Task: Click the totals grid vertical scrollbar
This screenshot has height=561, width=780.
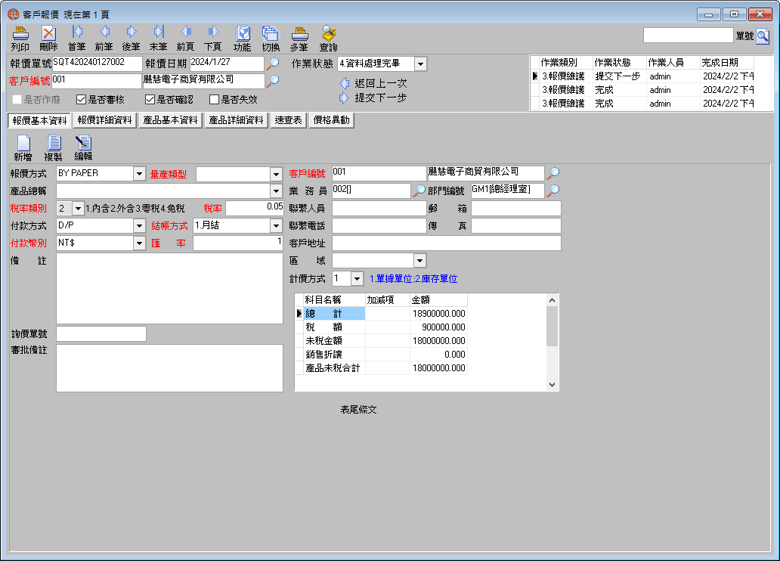Action: coord(552,342)
